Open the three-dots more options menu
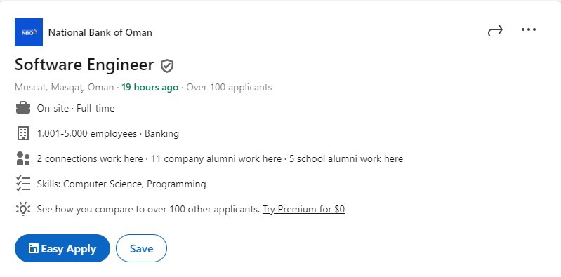This screenshot has width=561, height=277. tap(529, 29)
